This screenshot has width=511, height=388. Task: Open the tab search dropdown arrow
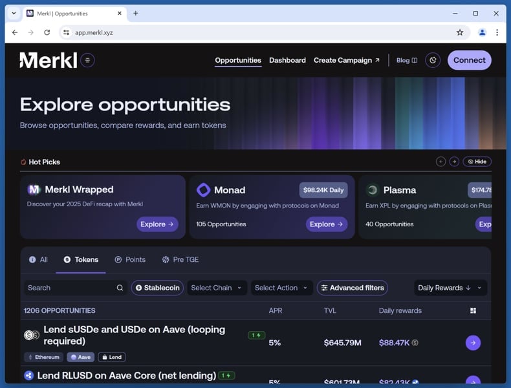(x=14, y=14)
